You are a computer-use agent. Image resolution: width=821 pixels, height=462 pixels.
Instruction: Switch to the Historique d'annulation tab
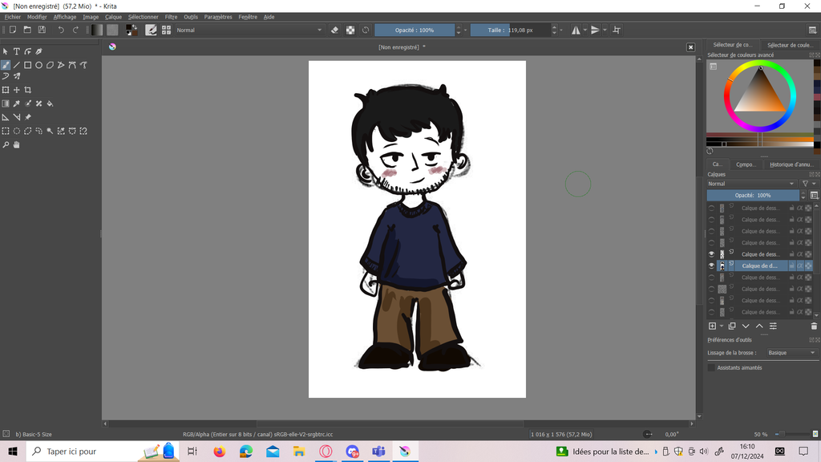(791, 164)
